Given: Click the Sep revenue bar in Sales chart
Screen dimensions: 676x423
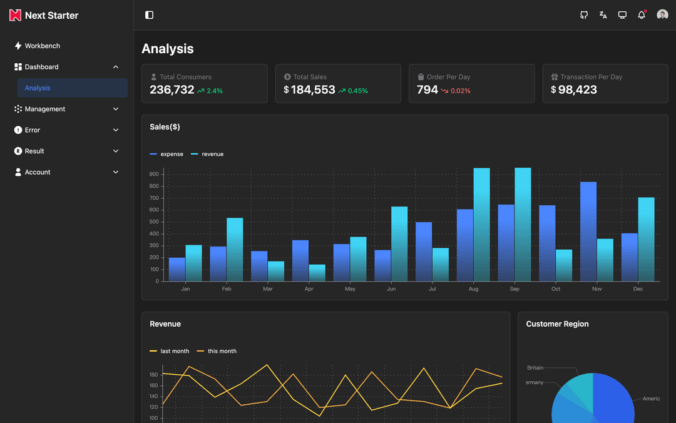Looking at the screenshot, I should coord(523,225).
